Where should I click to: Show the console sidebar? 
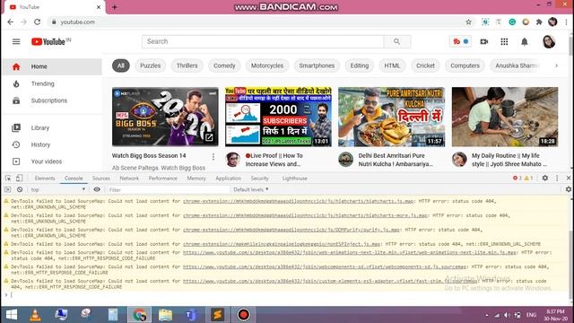[x=8, y=189]
